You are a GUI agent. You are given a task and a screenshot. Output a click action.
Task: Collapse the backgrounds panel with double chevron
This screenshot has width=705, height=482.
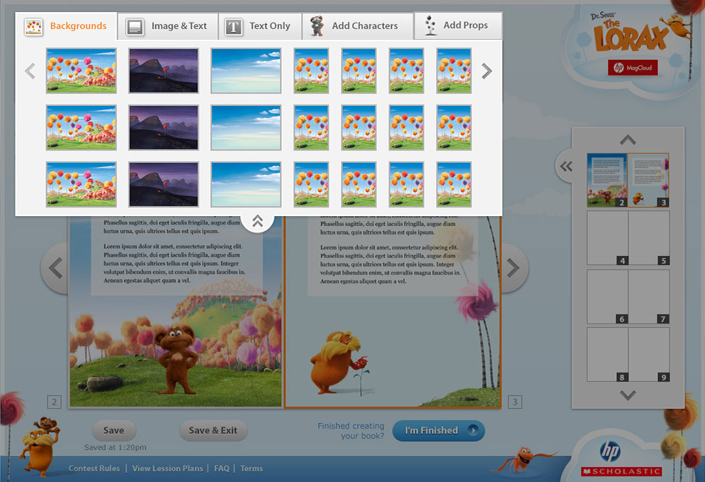[x=258, y=221]
